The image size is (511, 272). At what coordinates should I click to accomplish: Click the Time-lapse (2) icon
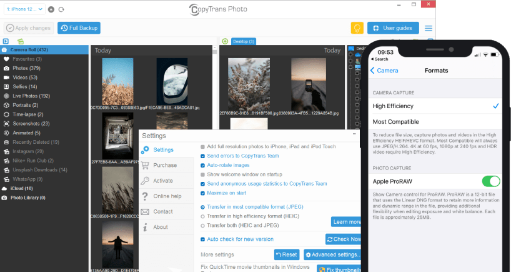[6, 114]
